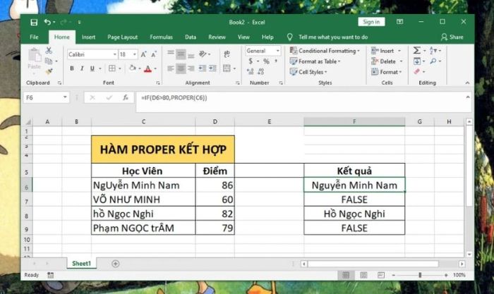Click Decrease Indent icon
494x294 pixels.
[203, 68]
